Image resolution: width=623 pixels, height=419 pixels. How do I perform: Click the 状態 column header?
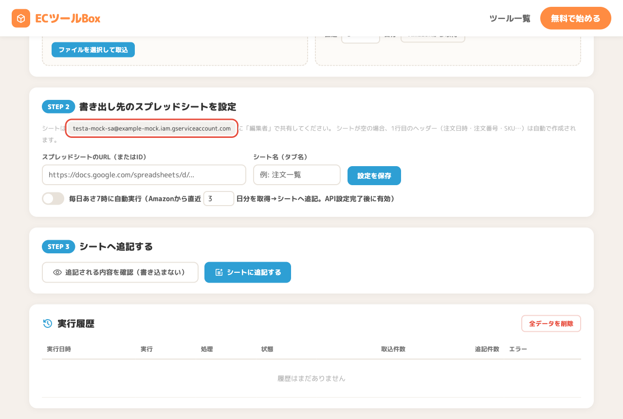tap(267, 349)
